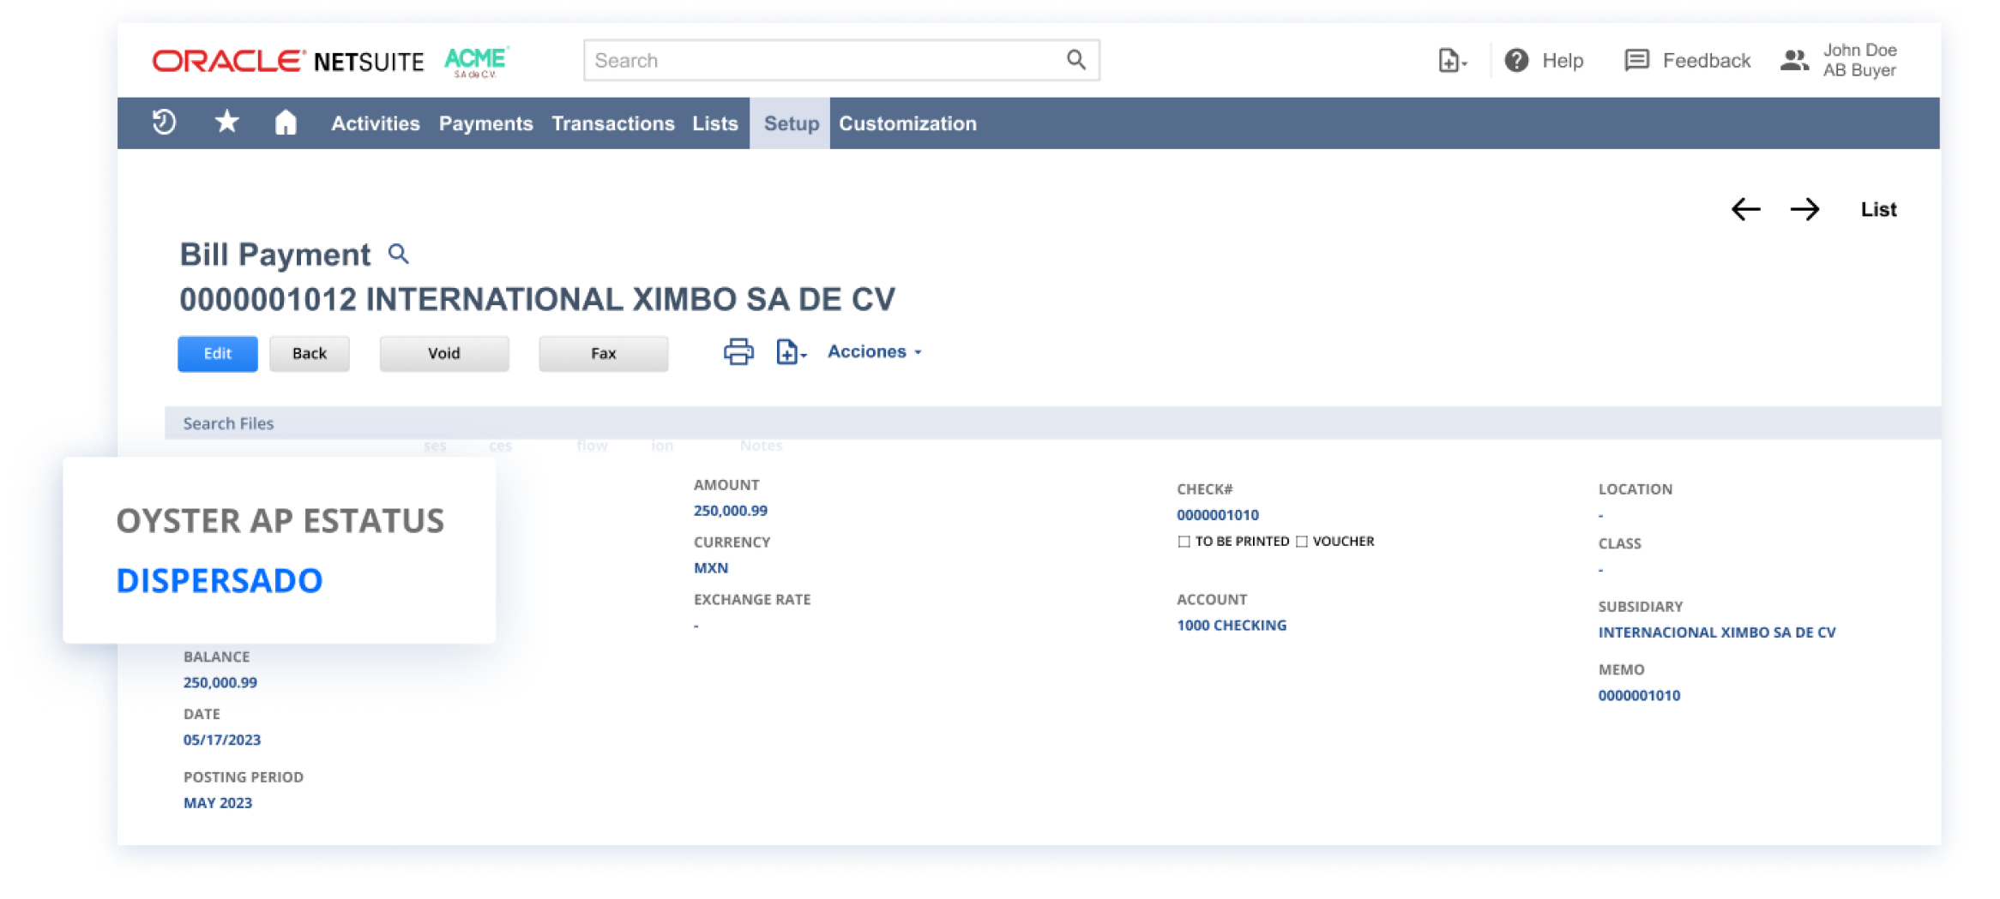This screenshot has height=899, width=2000.
Task: Open the Transactions menu
Action: click(613, 123)
